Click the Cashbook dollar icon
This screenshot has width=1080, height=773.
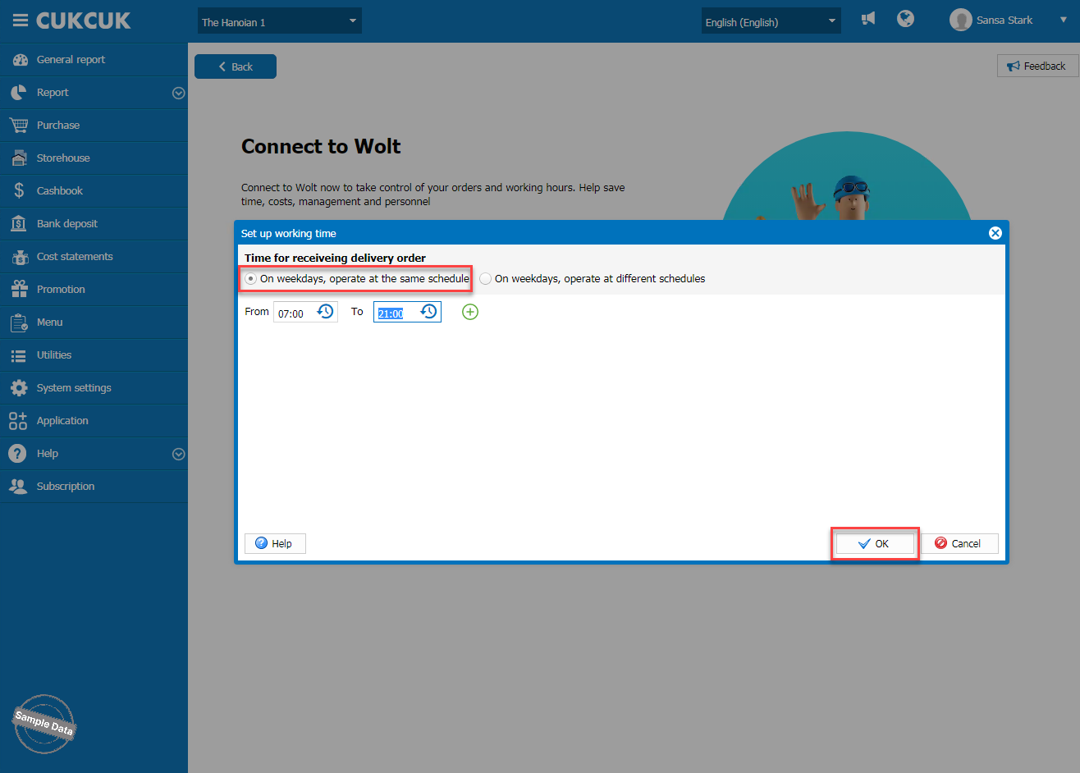click(x=19, y=191)
